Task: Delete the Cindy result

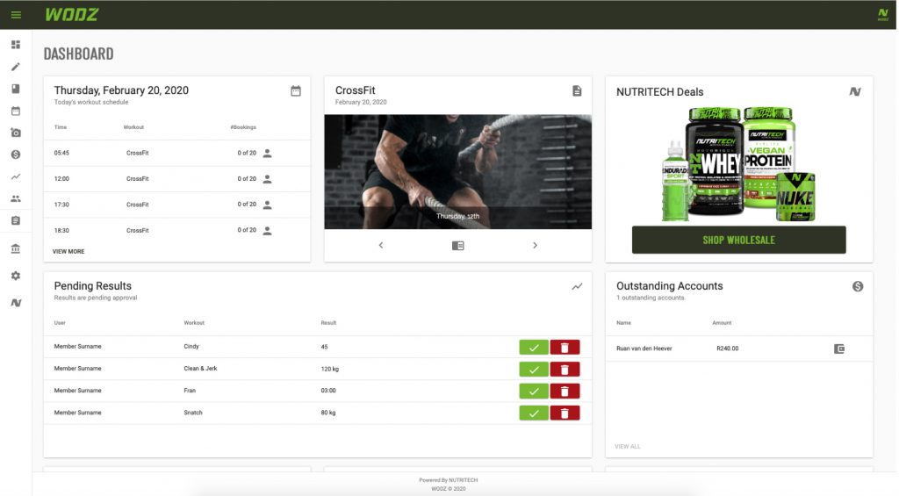Action: (565, 348)
